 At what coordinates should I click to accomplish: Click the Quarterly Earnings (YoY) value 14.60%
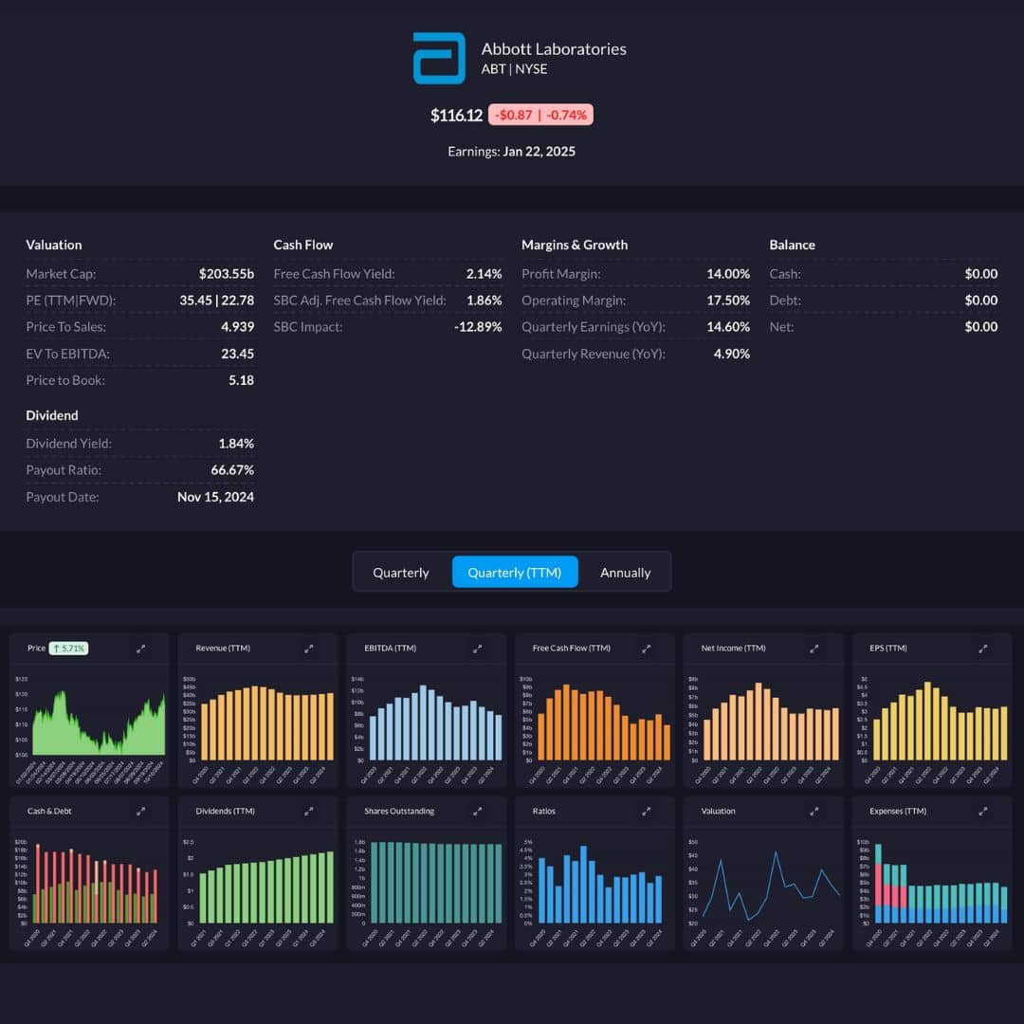click(x=728, y=326)
